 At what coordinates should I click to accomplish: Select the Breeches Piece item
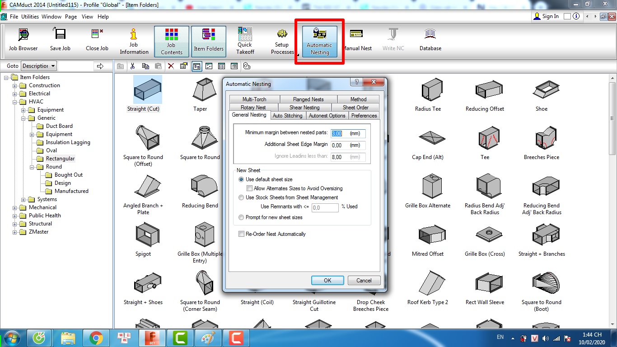[542, 142]
